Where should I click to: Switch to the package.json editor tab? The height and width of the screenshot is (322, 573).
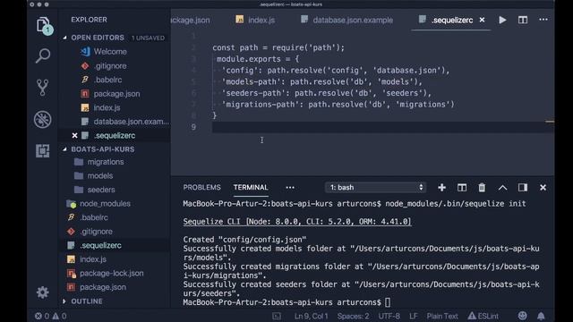click(x=191, y=20)
